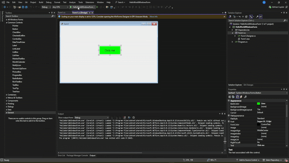Click the Events lightning bolt icon in Properties
The width and height of the screenshot is (289, 163).
pyautogui.click(x=241, y=97)
